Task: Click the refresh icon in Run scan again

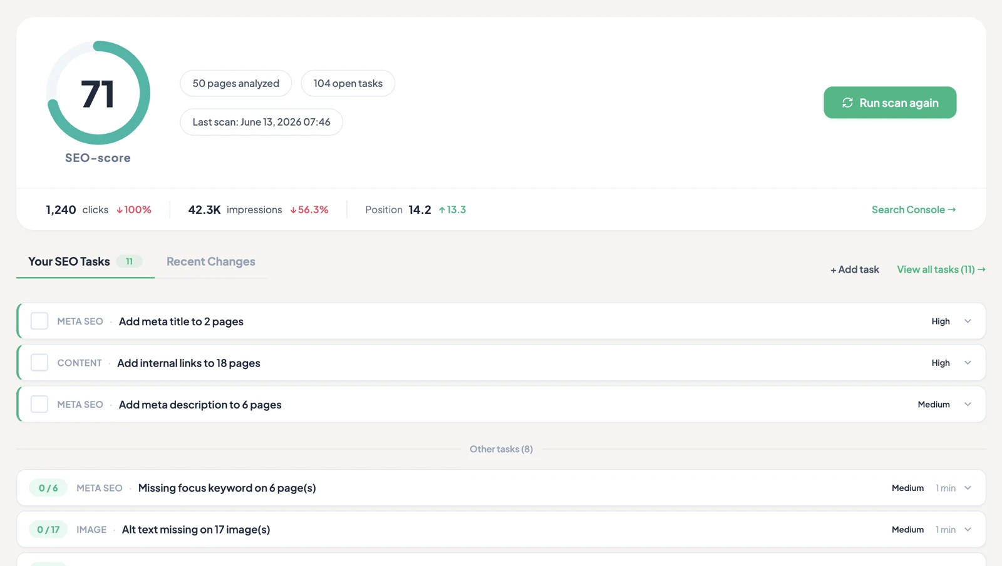Action: point(847,103)
